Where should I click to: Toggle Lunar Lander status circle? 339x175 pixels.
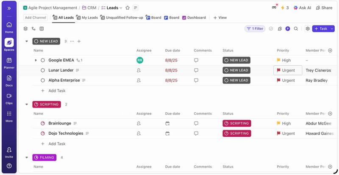click(43, 70)
